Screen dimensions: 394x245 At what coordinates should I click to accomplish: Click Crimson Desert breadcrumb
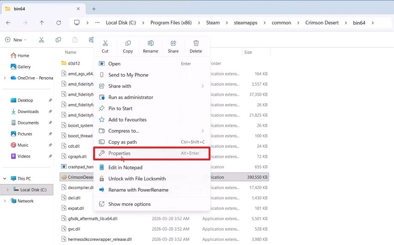322,23
